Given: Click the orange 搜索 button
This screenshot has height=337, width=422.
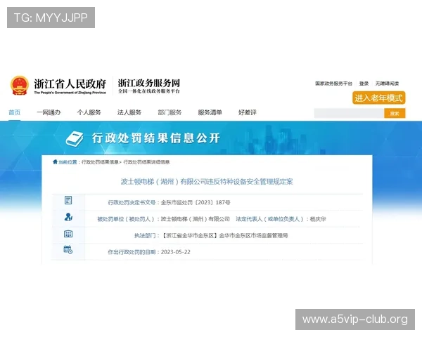Looking at the screenshot, I should [x=395, y=114].
